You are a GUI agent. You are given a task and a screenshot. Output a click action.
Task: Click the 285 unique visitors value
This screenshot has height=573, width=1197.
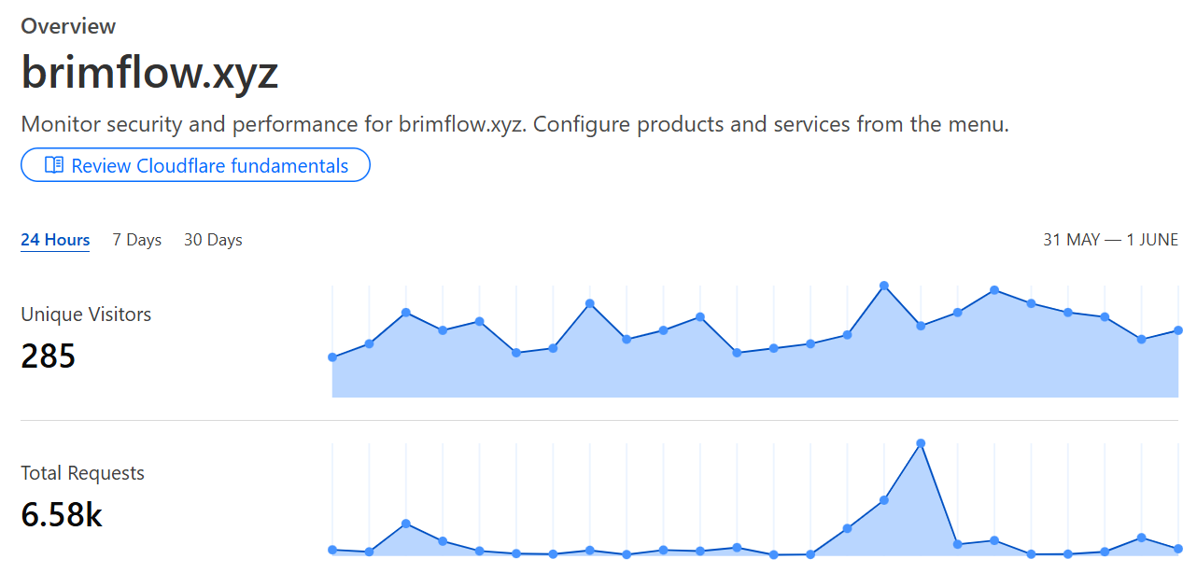(x=49, y=356)
